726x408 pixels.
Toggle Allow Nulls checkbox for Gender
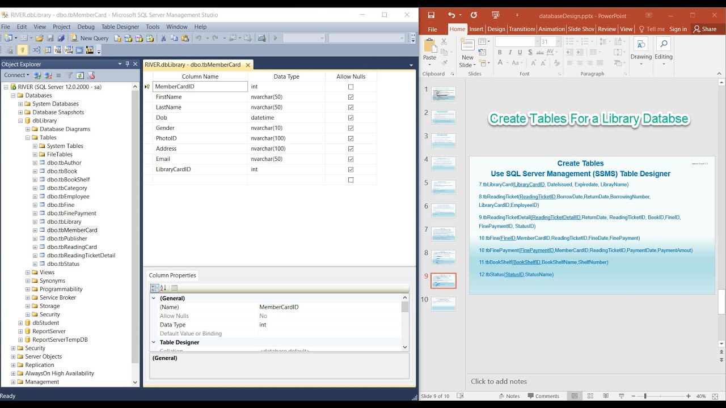click(x=351, y=128)
